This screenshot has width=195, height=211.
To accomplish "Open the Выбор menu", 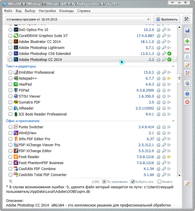I will 30,11.
